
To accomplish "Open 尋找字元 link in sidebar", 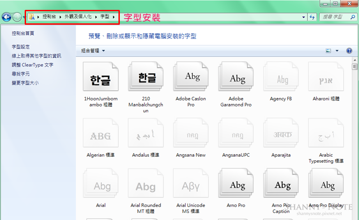I will 21,74.
